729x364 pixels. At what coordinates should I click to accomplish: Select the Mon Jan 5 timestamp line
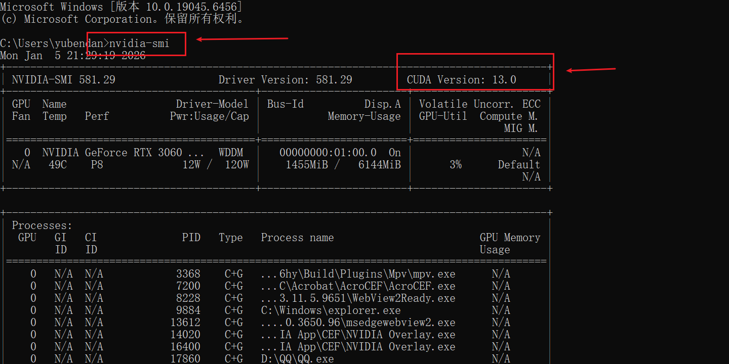(73, 56)
